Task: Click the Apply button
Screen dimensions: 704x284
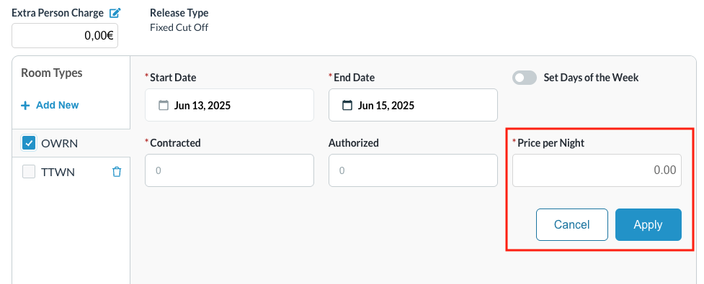Action: [x=649, y=224]
